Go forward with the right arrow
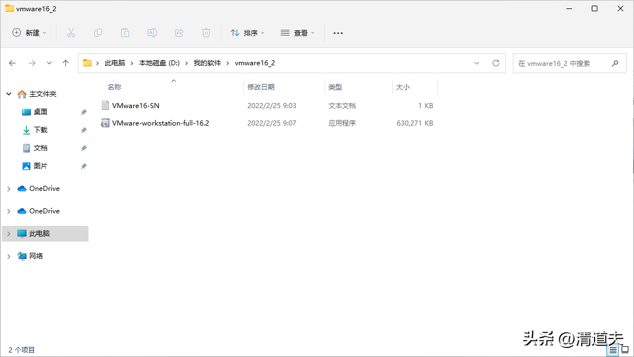 32,63
